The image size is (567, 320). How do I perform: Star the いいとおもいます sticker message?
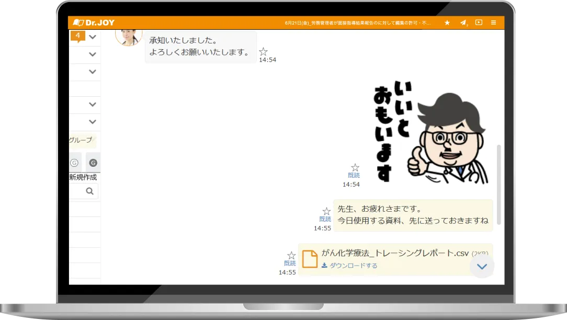355,167
